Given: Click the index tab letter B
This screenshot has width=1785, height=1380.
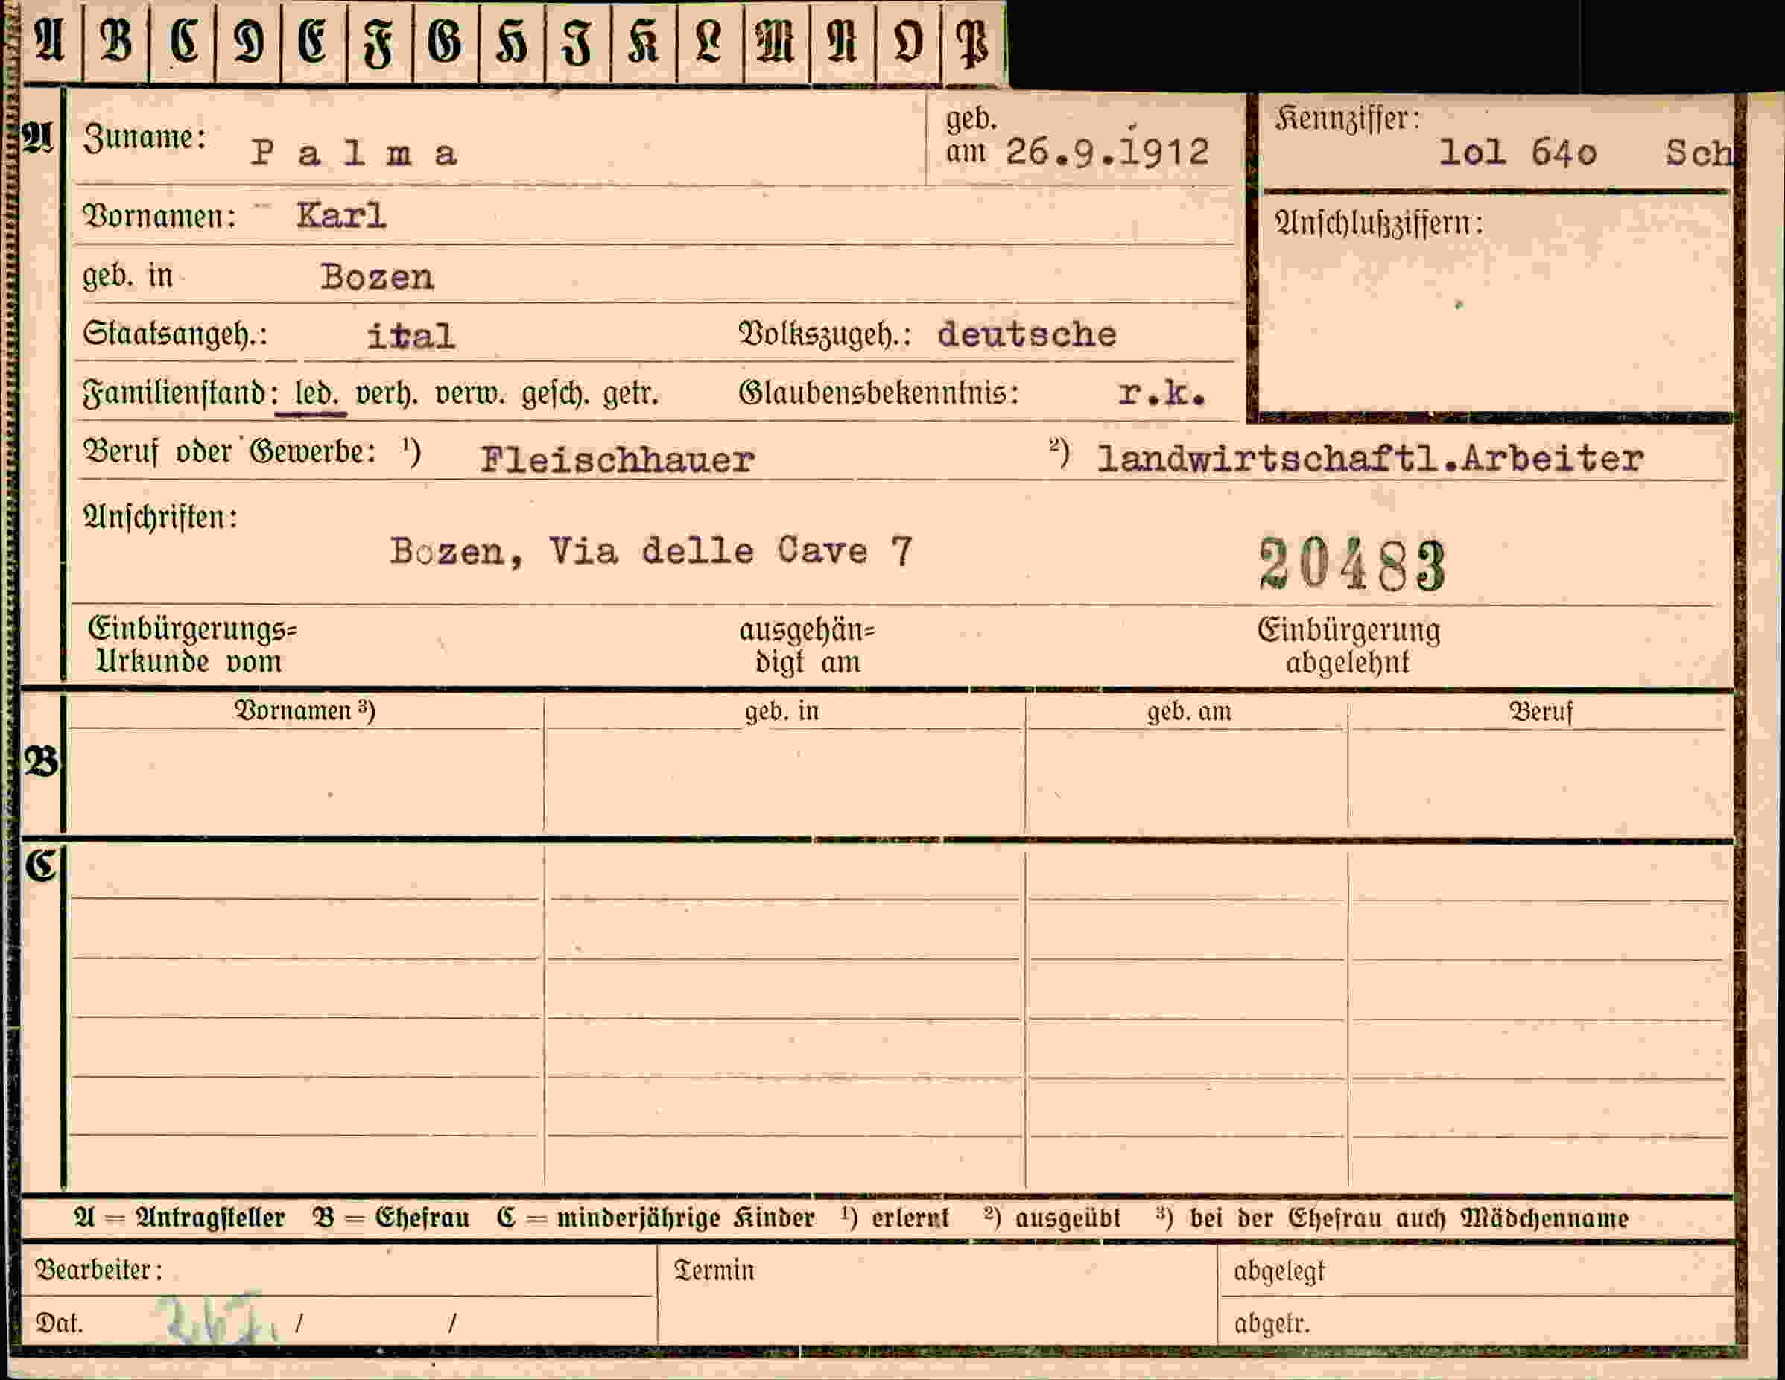Looking at the screenshot, I should click(115, 41).
